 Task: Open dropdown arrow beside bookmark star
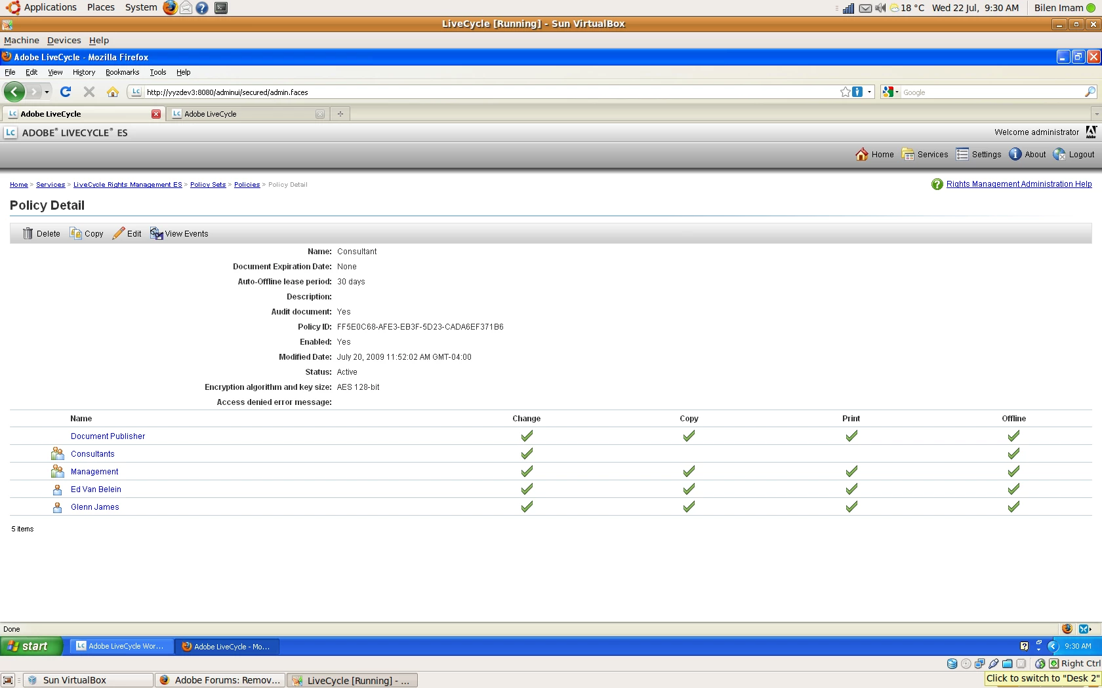tap(870, 92)
